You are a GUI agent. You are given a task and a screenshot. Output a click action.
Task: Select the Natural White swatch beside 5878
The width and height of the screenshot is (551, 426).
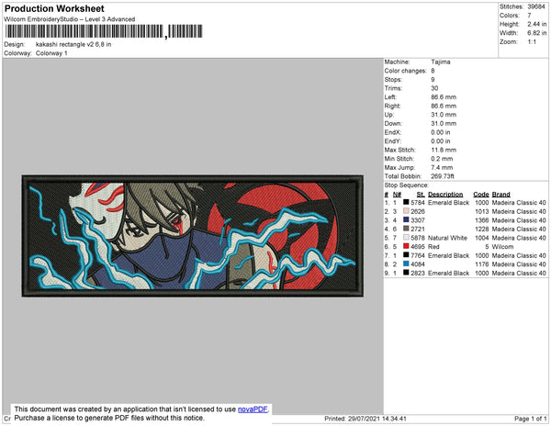(x=406, y=238)
